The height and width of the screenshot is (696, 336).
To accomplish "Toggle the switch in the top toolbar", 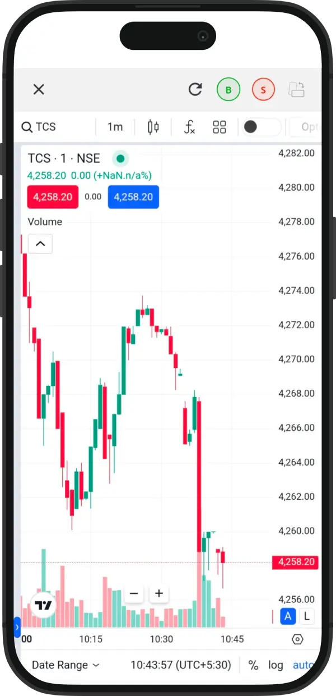I will 261,127.
